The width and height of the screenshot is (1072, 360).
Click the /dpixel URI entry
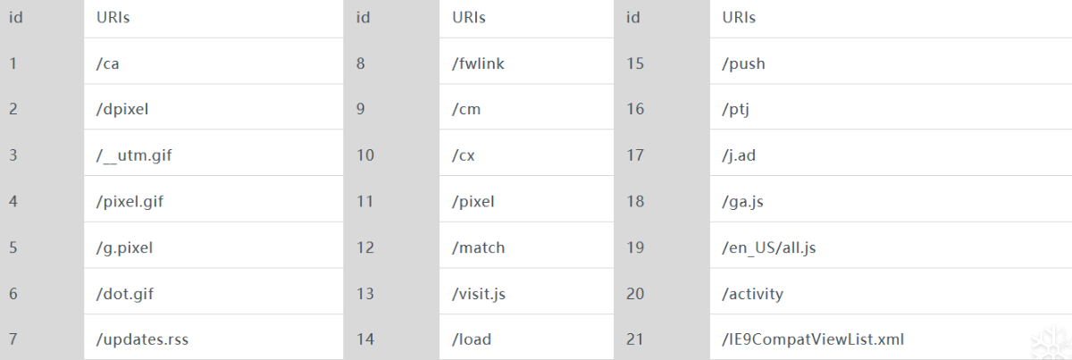tap(123, 110)
